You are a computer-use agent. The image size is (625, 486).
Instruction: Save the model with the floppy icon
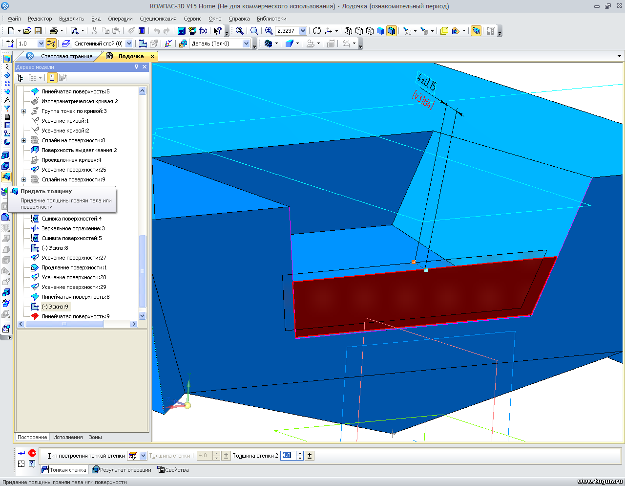(38, 31)
